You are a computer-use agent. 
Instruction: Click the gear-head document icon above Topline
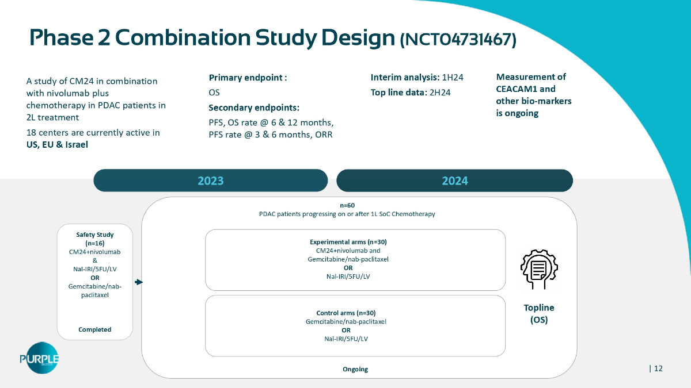[538, 269]
